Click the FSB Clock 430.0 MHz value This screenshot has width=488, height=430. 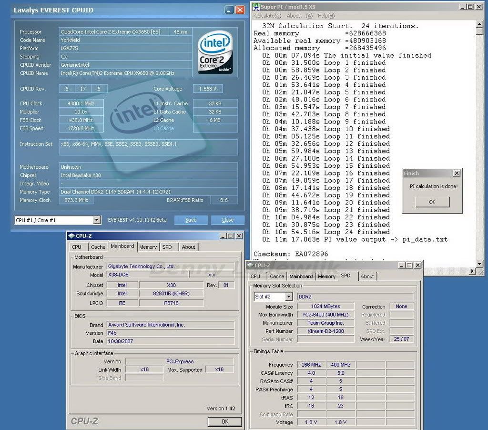(81, 120)
